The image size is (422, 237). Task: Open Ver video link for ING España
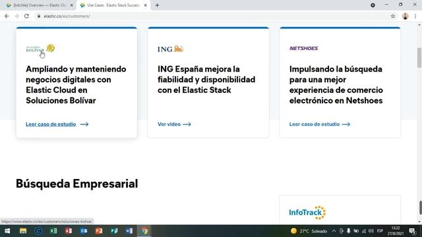169,124
